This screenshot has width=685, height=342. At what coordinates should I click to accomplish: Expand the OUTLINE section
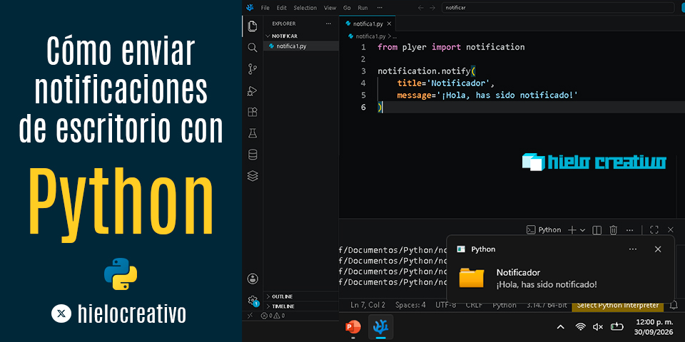(x=301, y=296)
